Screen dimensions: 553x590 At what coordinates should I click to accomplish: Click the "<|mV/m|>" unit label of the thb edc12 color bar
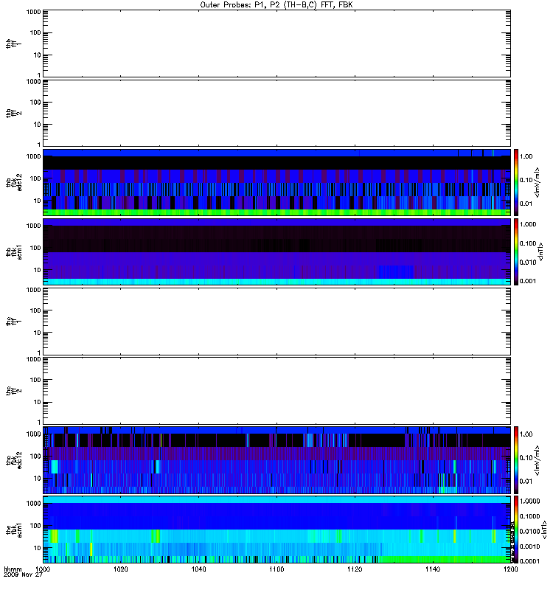(x=538, y=182)
